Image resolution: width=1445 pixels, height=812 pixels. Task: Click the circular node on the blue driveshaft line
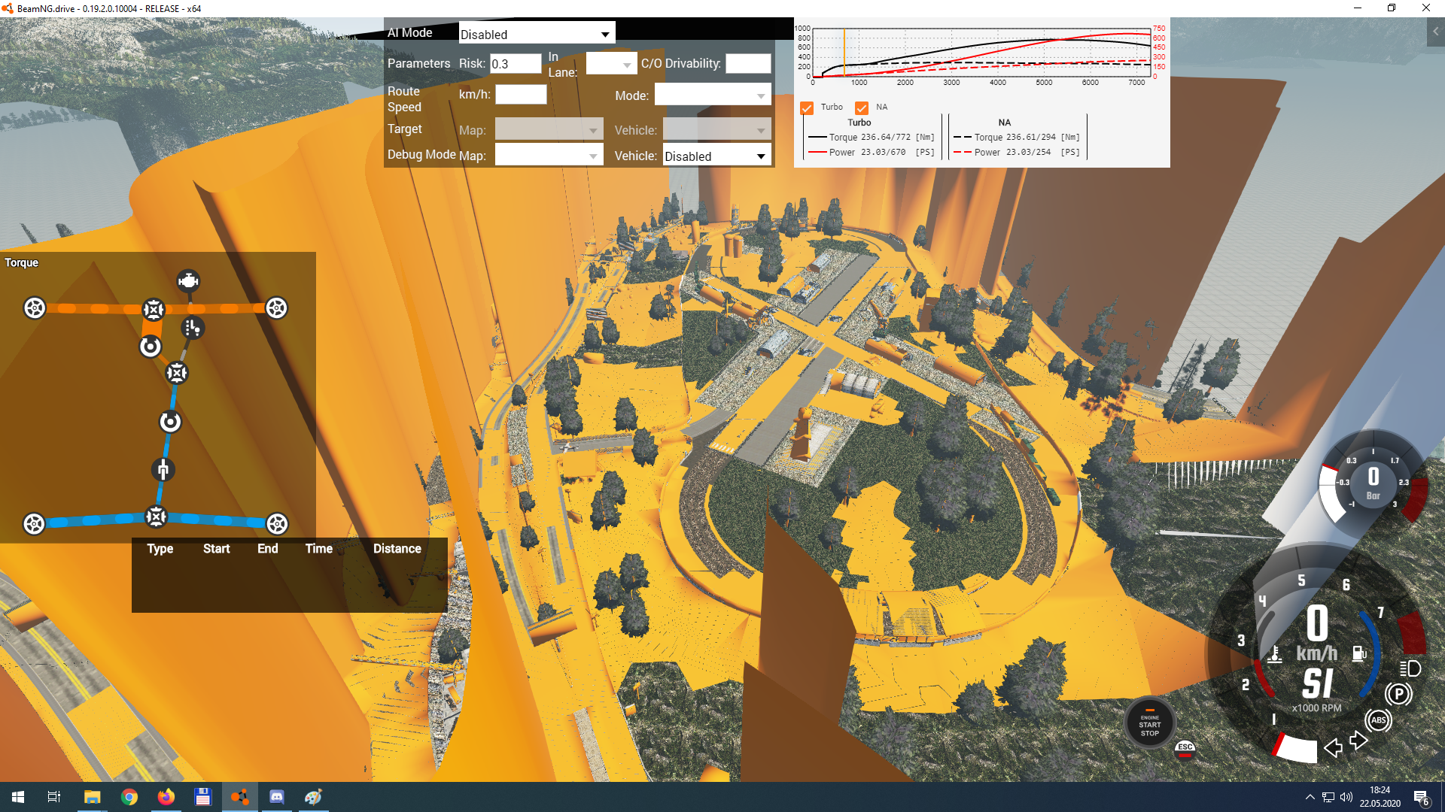click(170, 422)
